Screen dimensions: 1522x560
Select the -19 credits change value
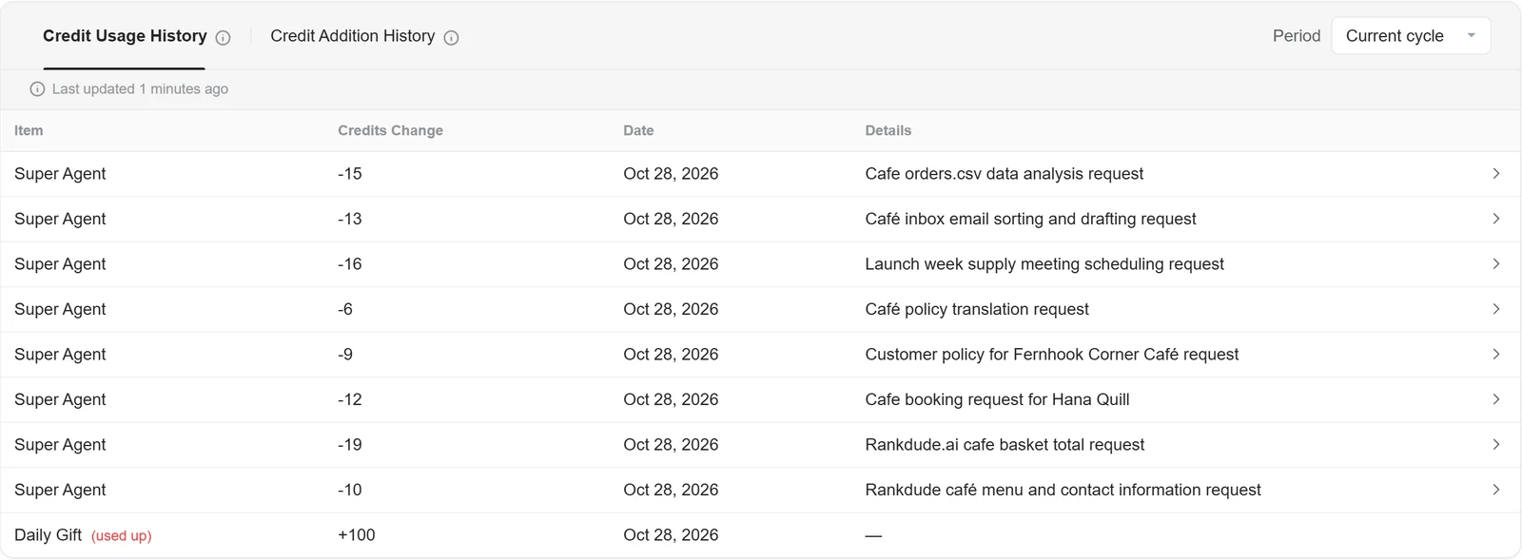coord(349,445)
